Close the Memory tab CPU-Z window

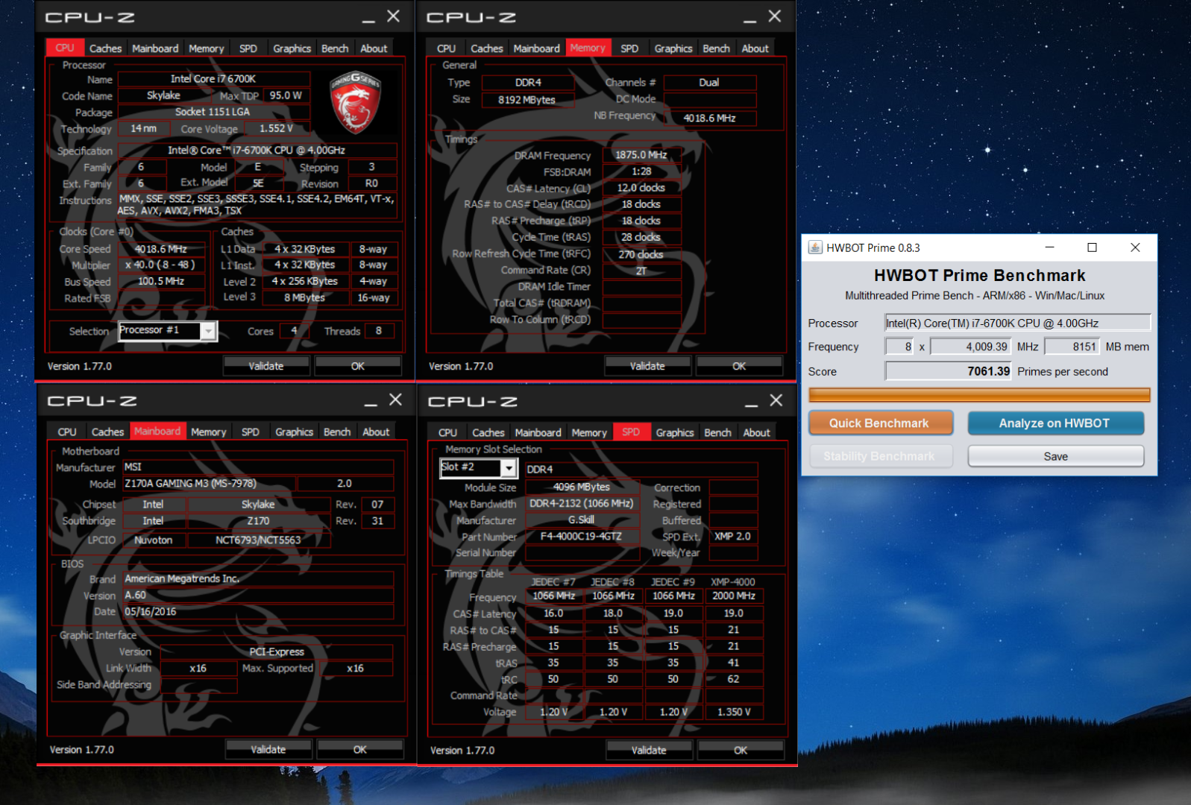[x=775, y=16]
